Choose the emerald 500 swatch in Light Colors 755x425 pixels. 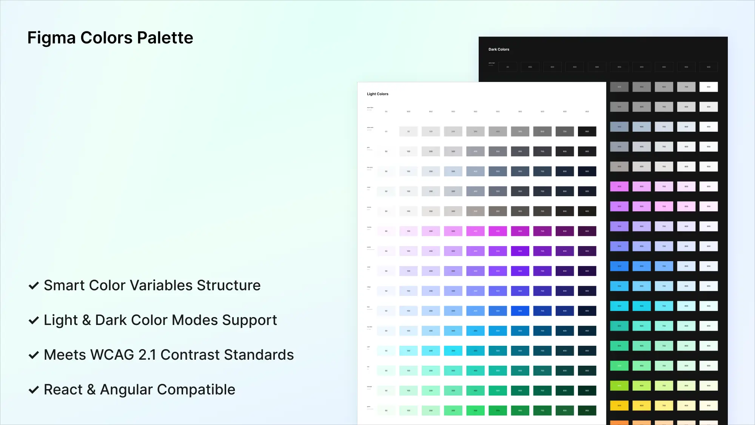coord(498,391)
